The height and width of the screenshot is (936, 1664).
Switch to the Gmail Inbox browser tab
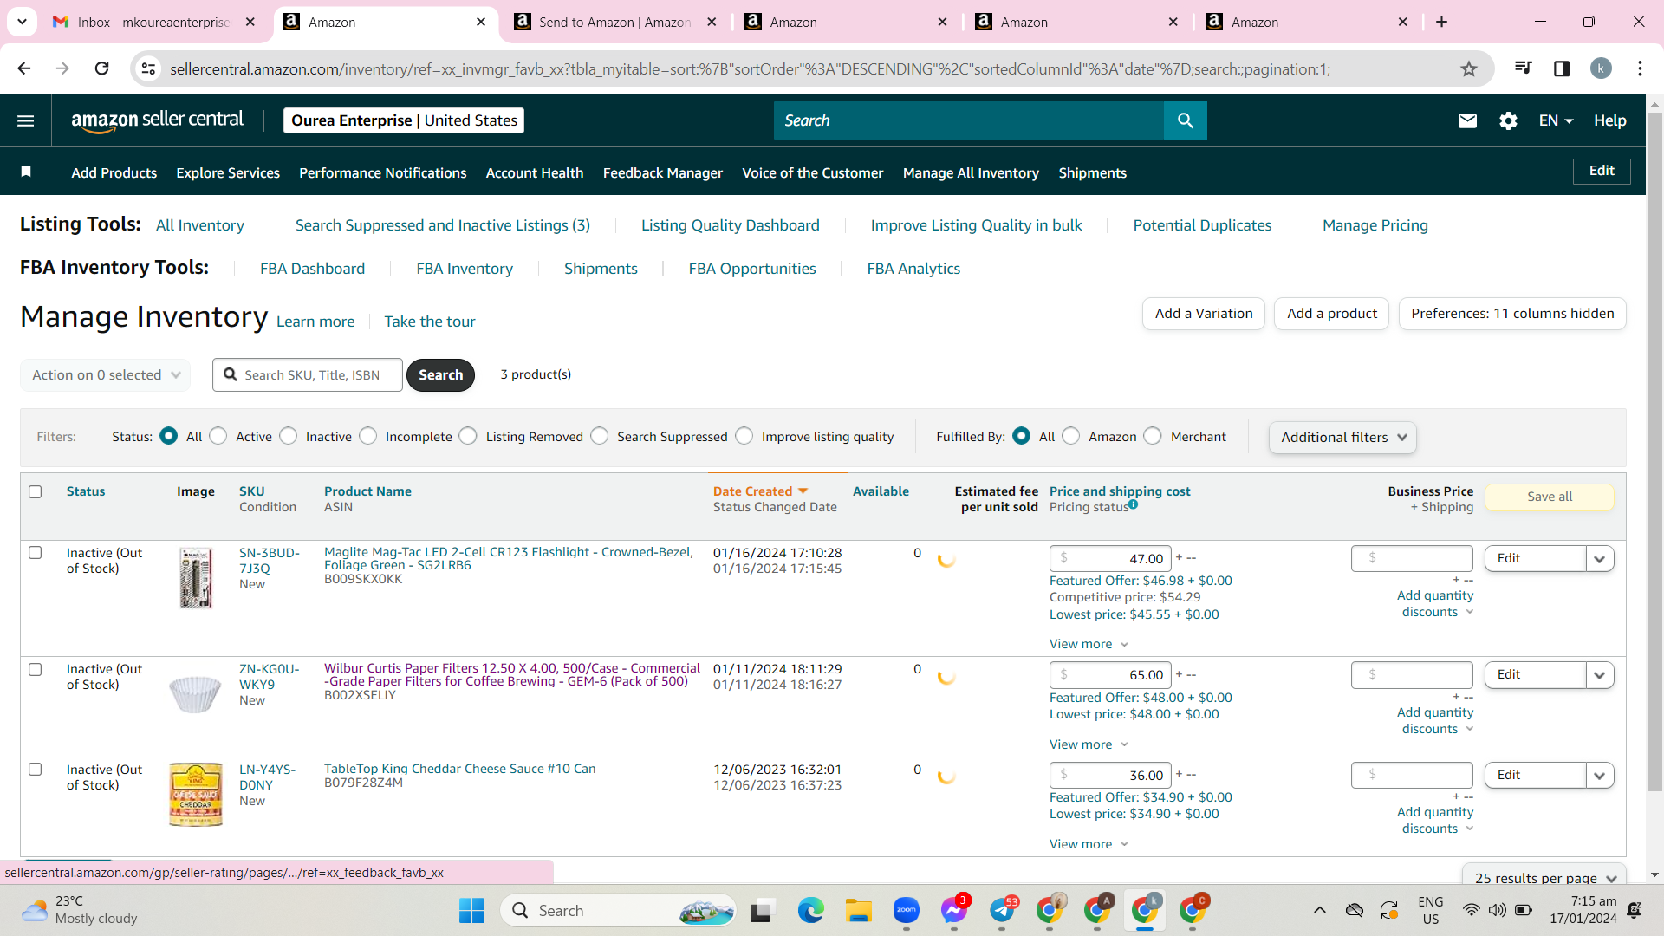click(x=153, y=22)
